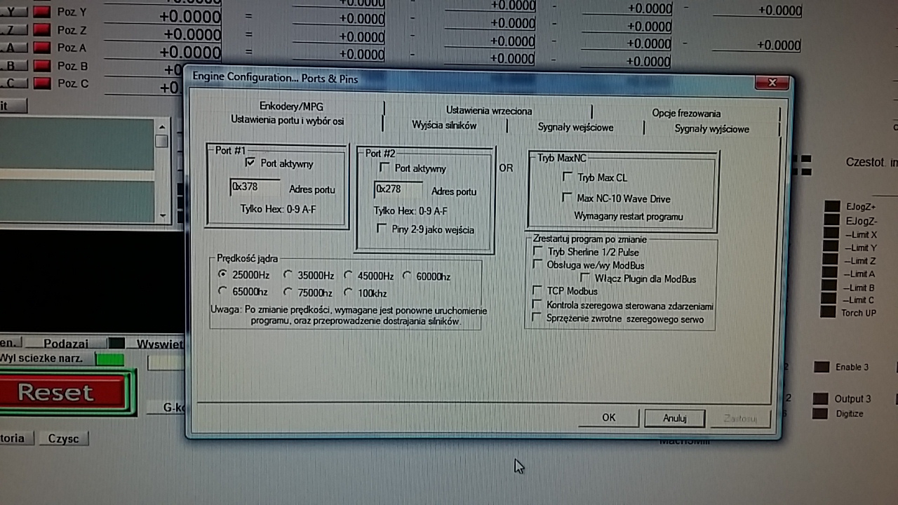Click Port #1 address field 0x378
Viewport: 898px width, 505px height.
[x=255, y=187]
